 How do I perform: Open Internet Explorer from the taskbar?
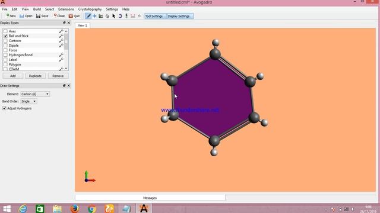23,208
